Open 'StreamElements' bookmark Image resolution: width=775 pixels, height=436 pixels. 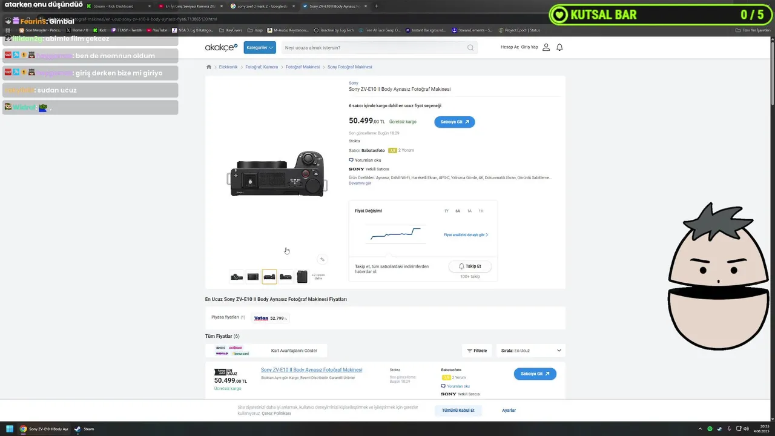coord(473,30)
